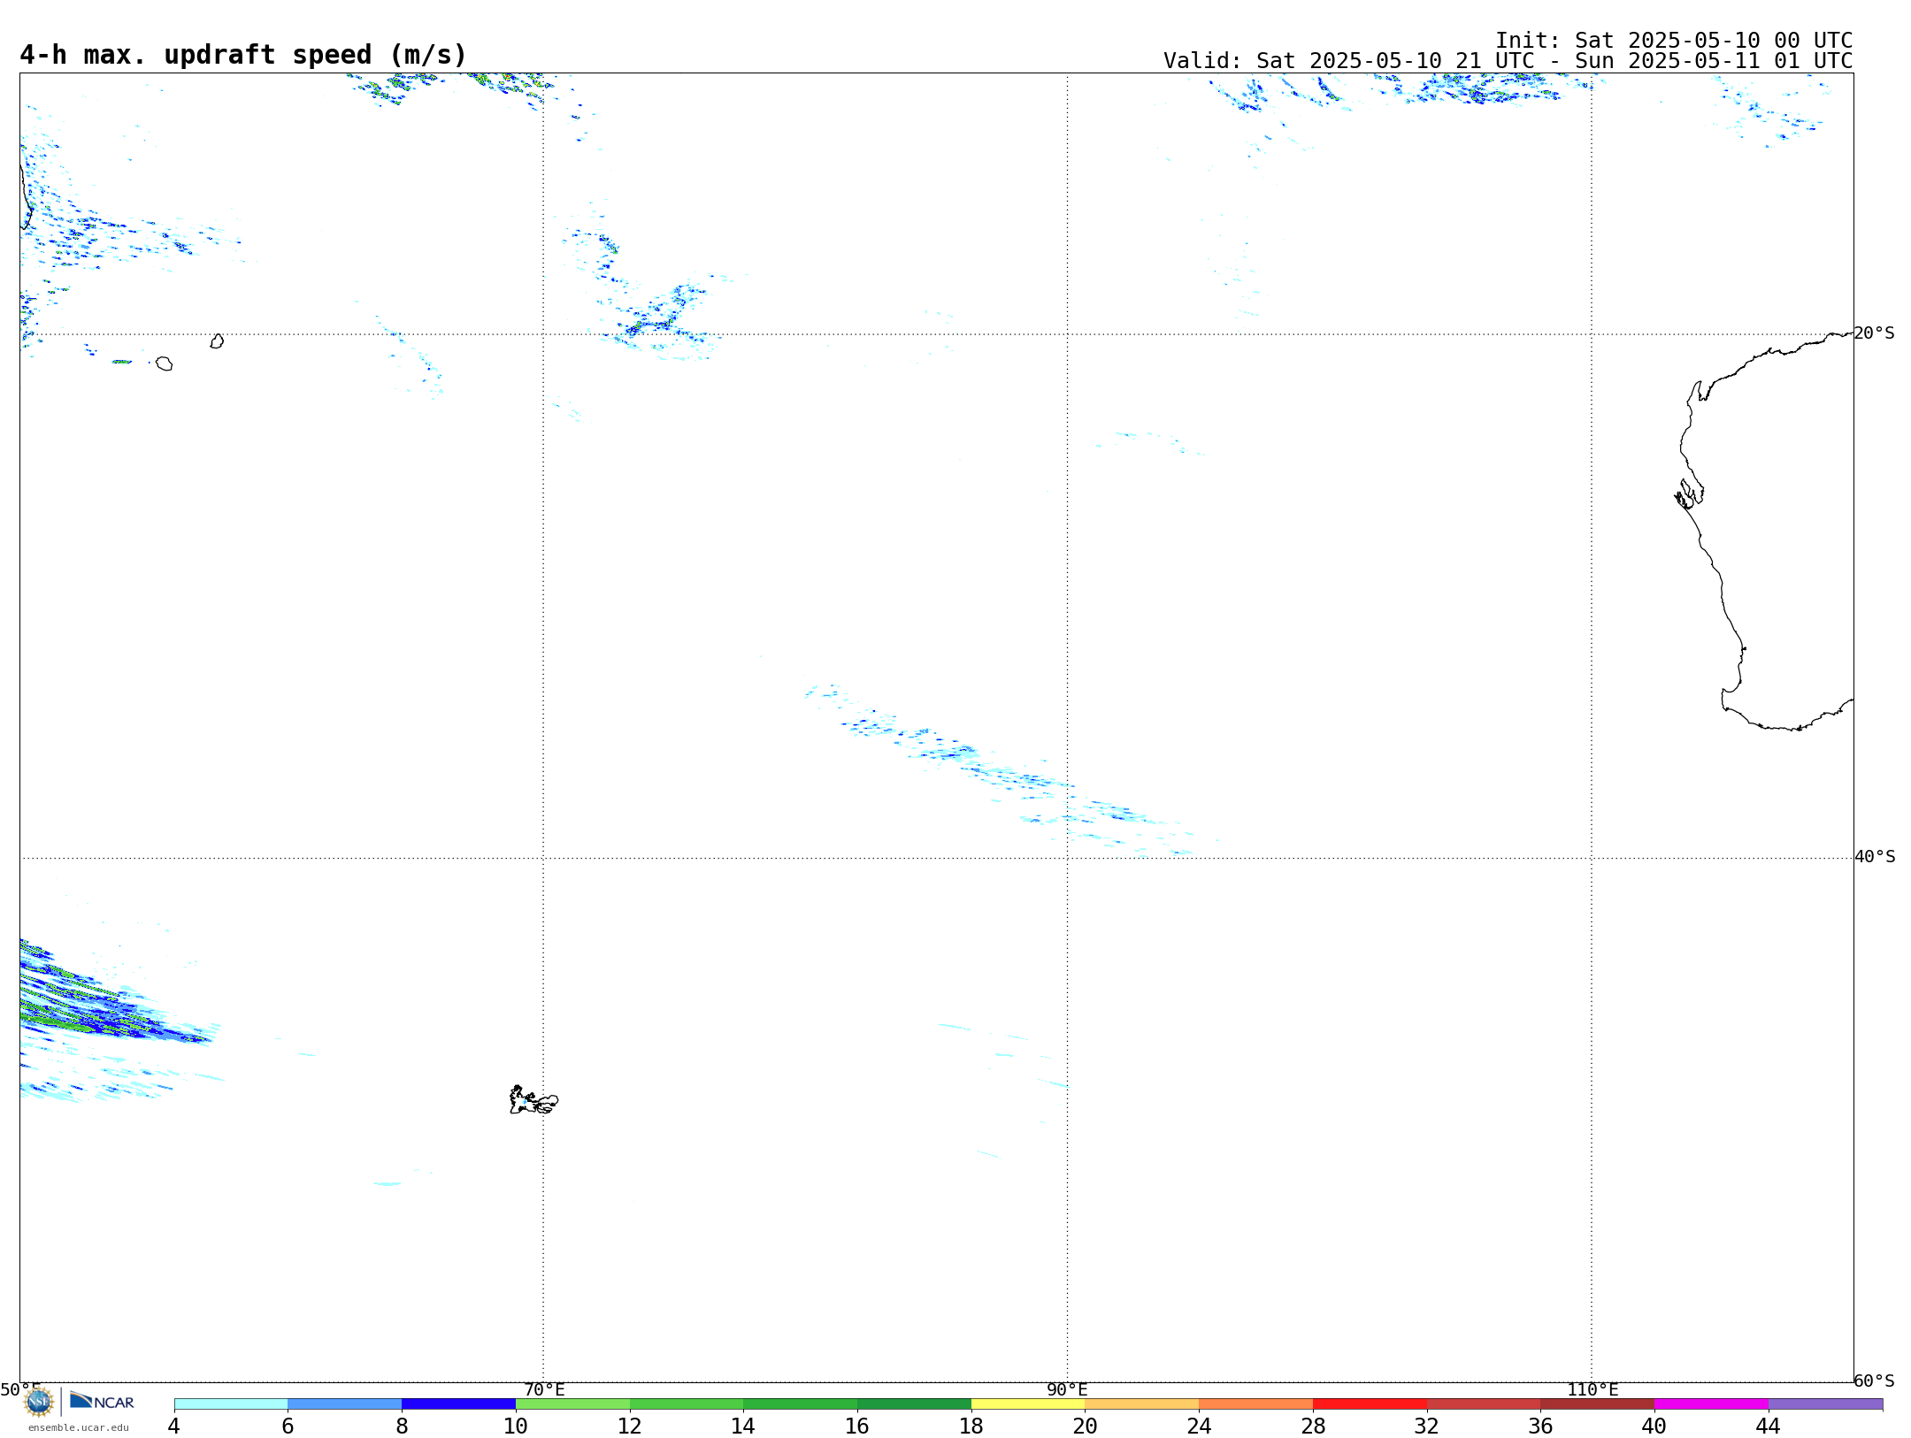The height and width of the screenshot is (1438, 1911).
Task: Click the dark blue 8-10 color swatch
Action: point(458,1404)
